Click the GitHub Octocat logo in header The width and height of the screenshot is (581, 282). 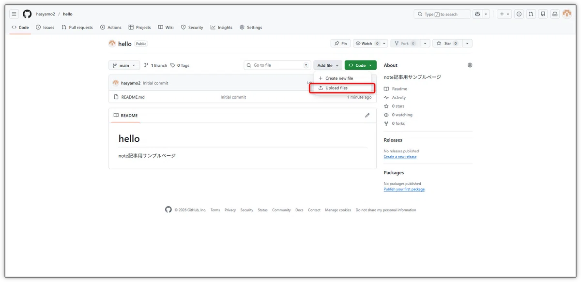pos(27,14)
